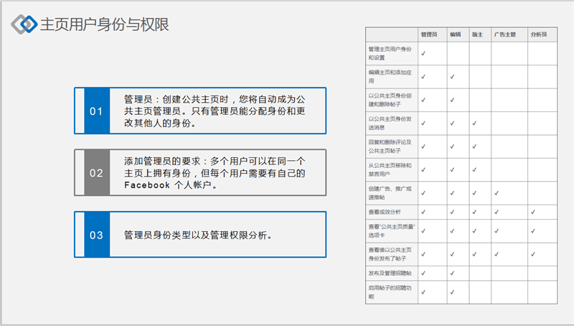This screenshot has height=326, width=574.
Task: Click the row label 查看"公共主页质量"选项卡
Action: [x=391, y=230]
